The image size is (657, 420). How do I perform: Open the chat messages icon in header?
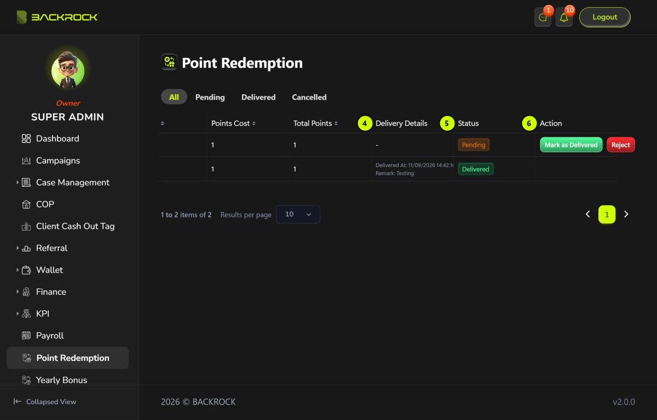543,18
